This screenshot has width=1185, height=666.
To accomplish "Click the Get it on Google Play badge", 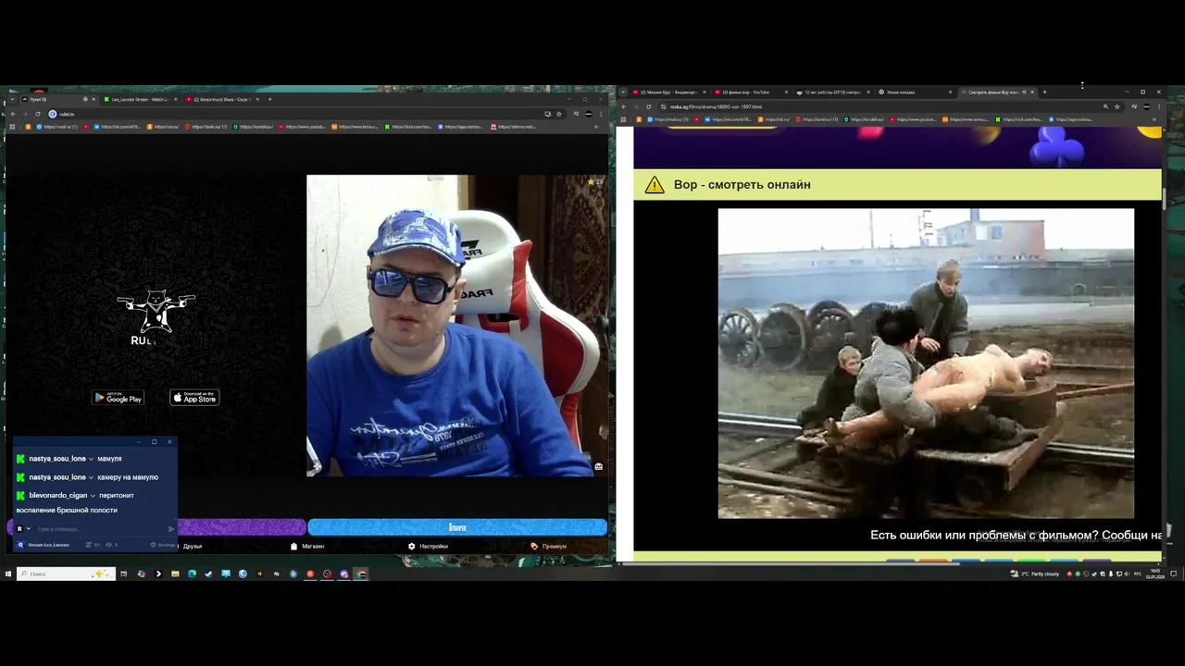I will (118, 398).
